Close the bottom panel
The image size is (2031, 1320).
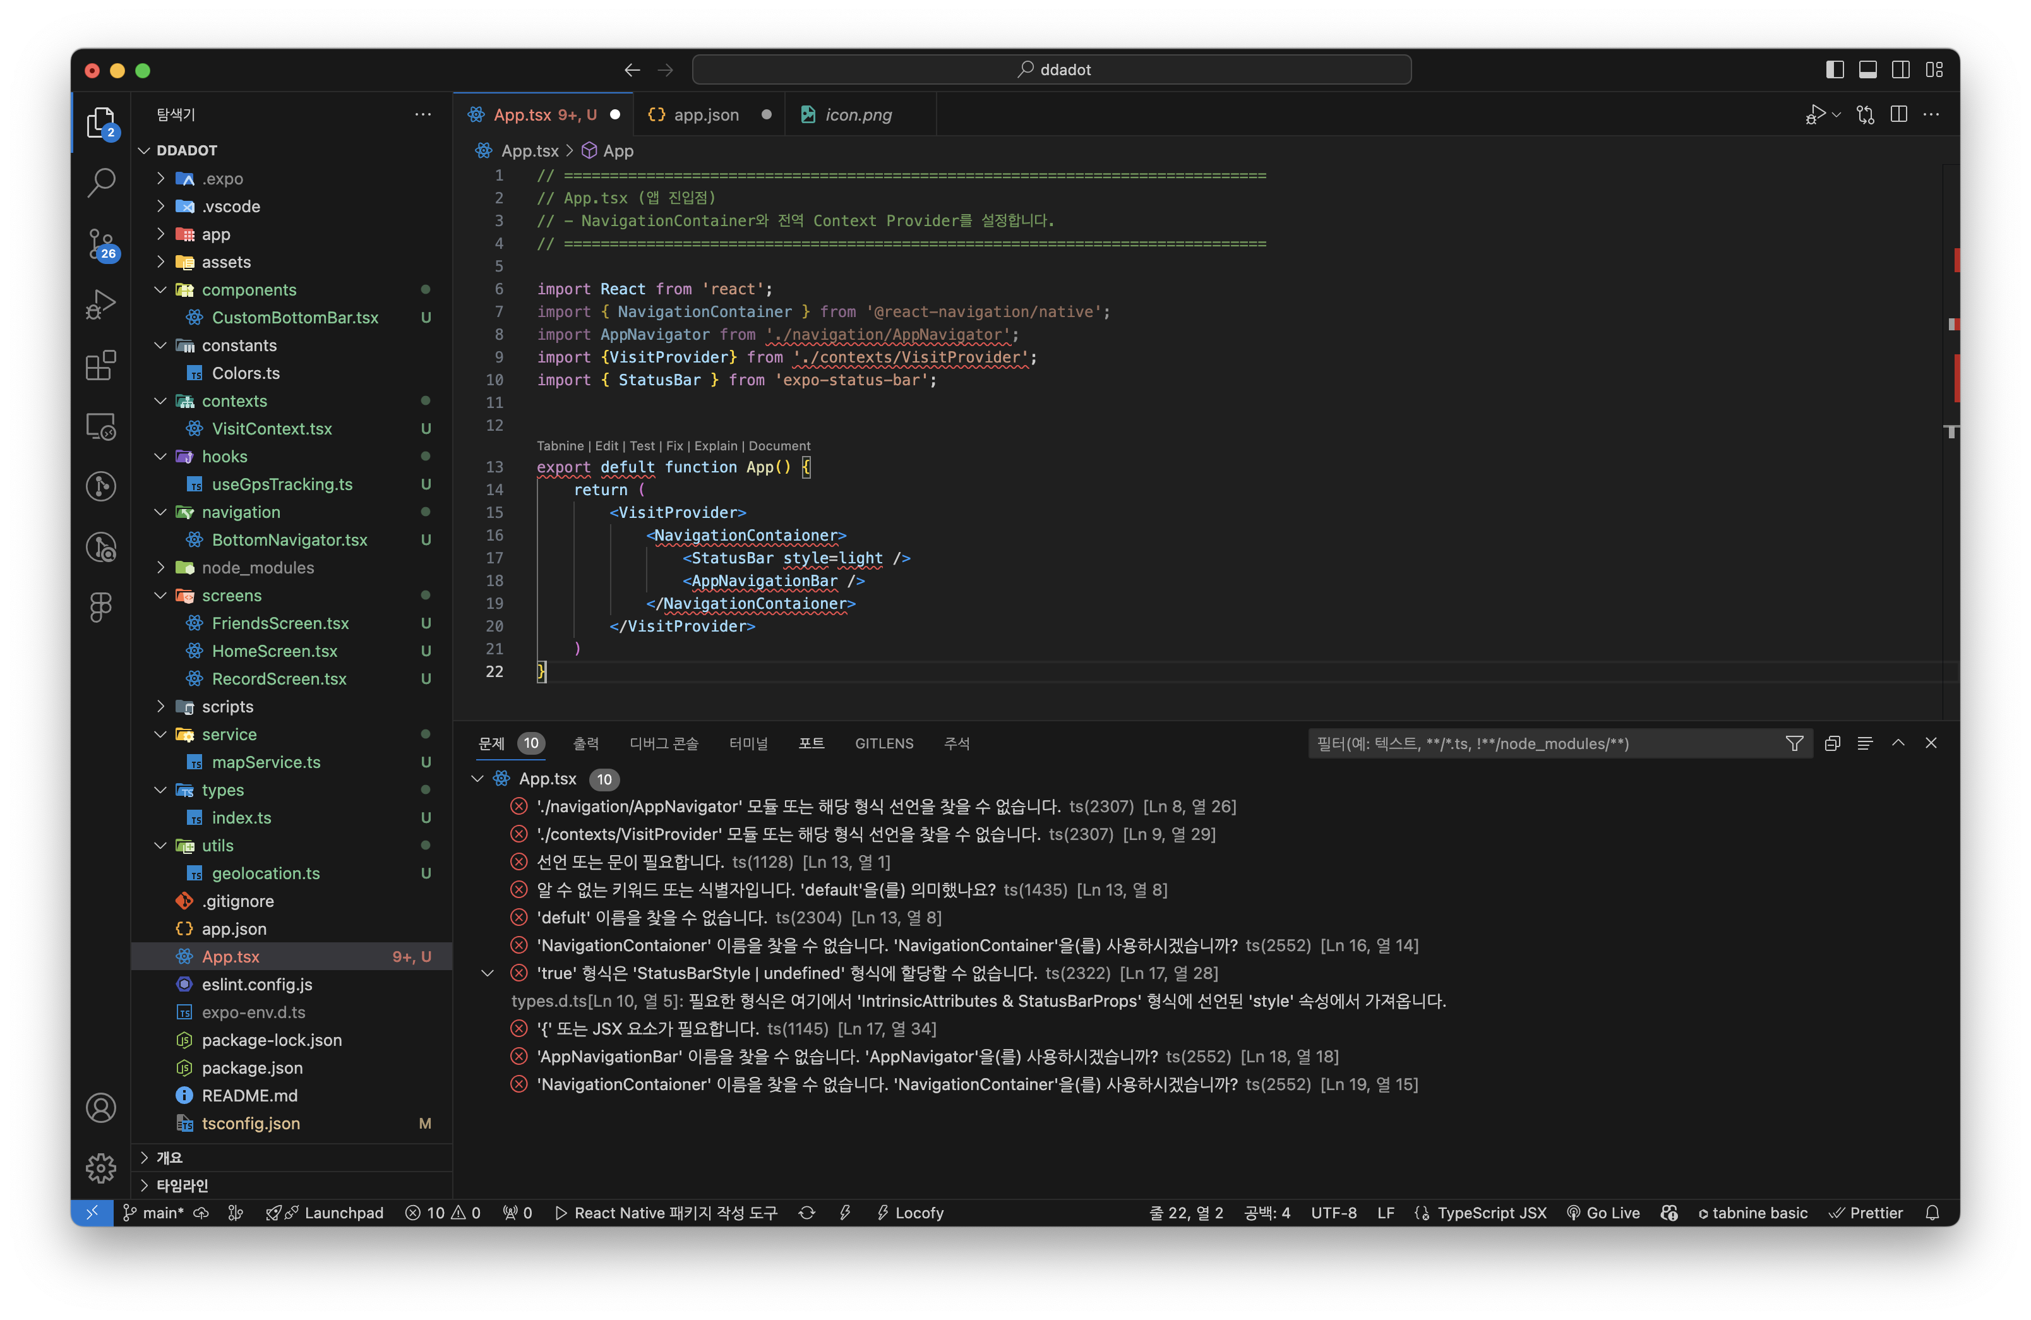[1931, 743]
